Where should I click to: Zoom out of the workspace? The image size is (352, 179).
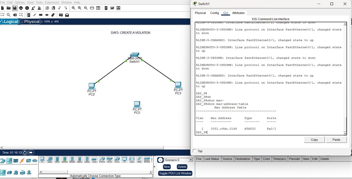click(86, 8)
